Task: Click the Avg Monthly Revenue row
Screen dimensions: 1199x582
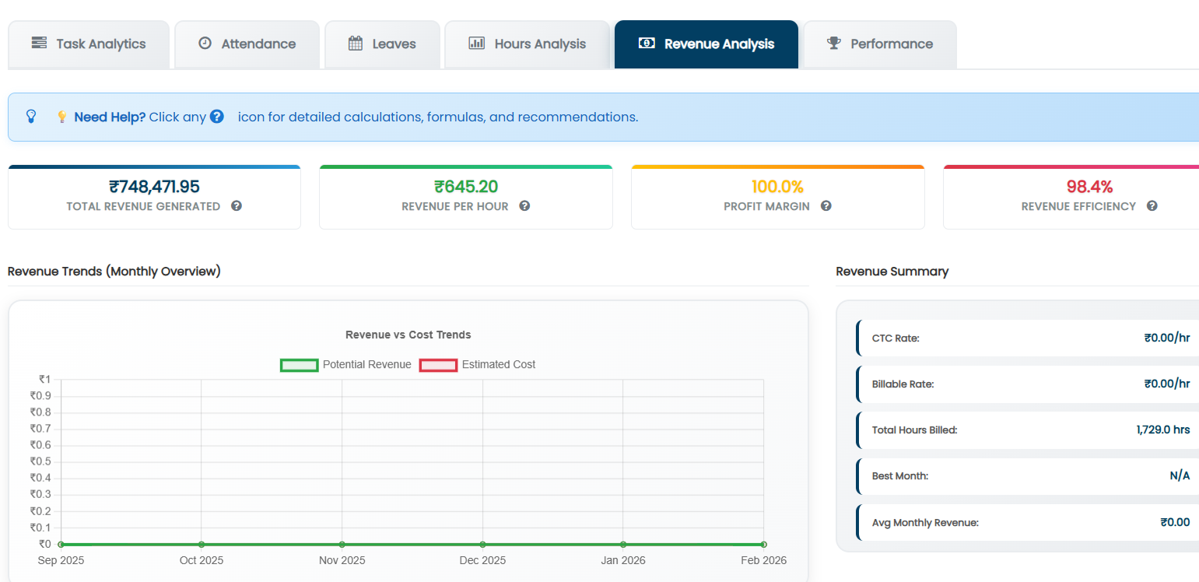Action: 1027,522
